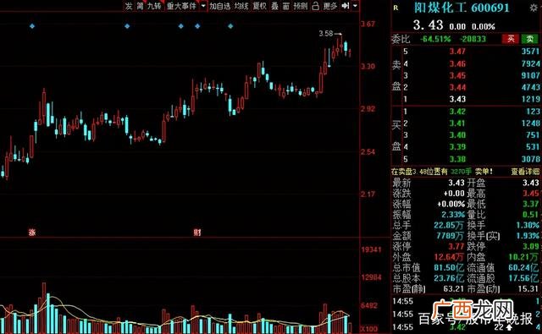The width and height of the screenshot is (542, 334).
Task: Select sell level 4 price 3.46
Action: (x=457, y=63)
